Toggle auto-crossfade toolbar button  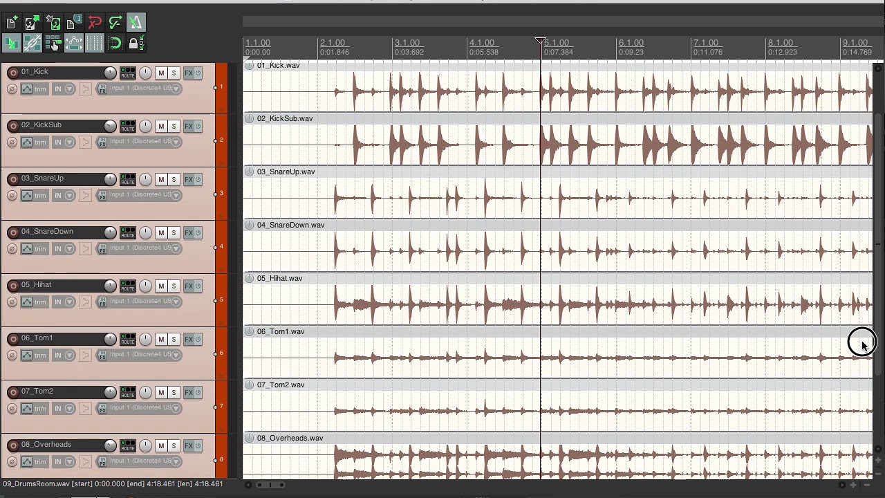(12, 44)
